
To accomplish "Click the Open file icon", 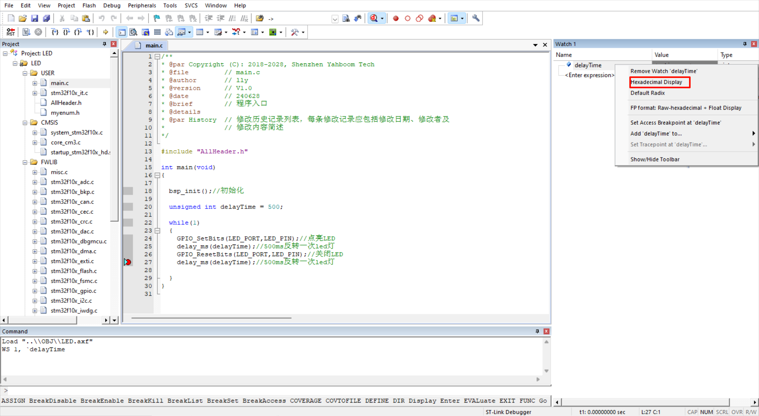I will [23, 18].
